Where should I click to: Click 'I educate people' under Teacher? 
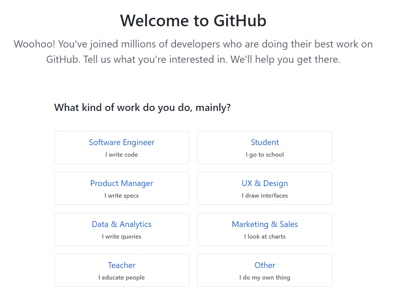121,278
